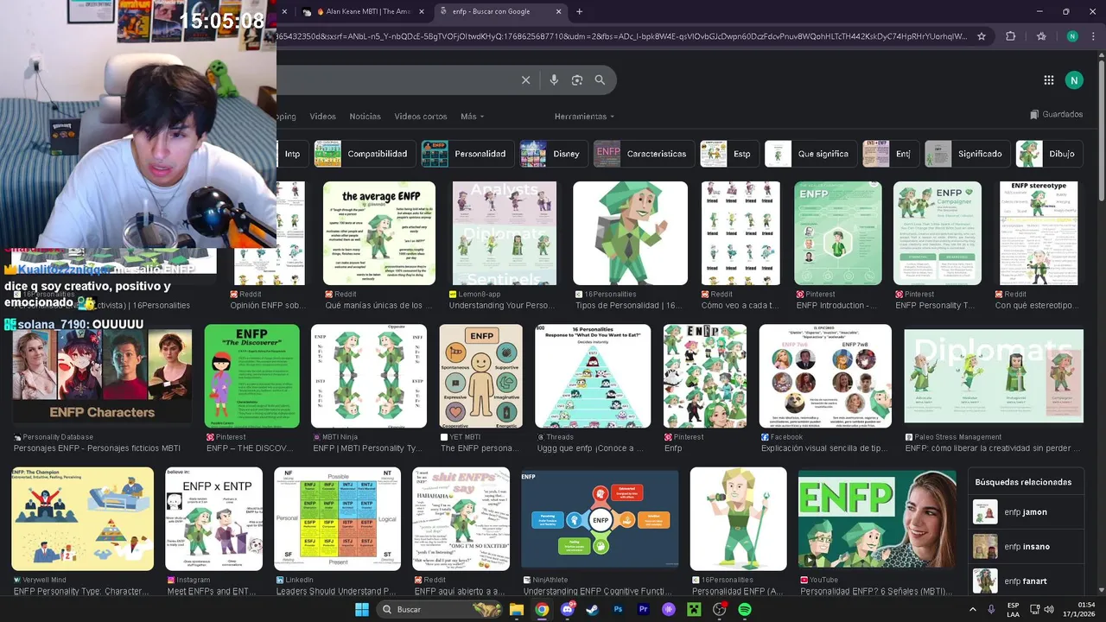Launch Premiere Pro from the taskbar
1106x622 pixels.
click(643, 610)
